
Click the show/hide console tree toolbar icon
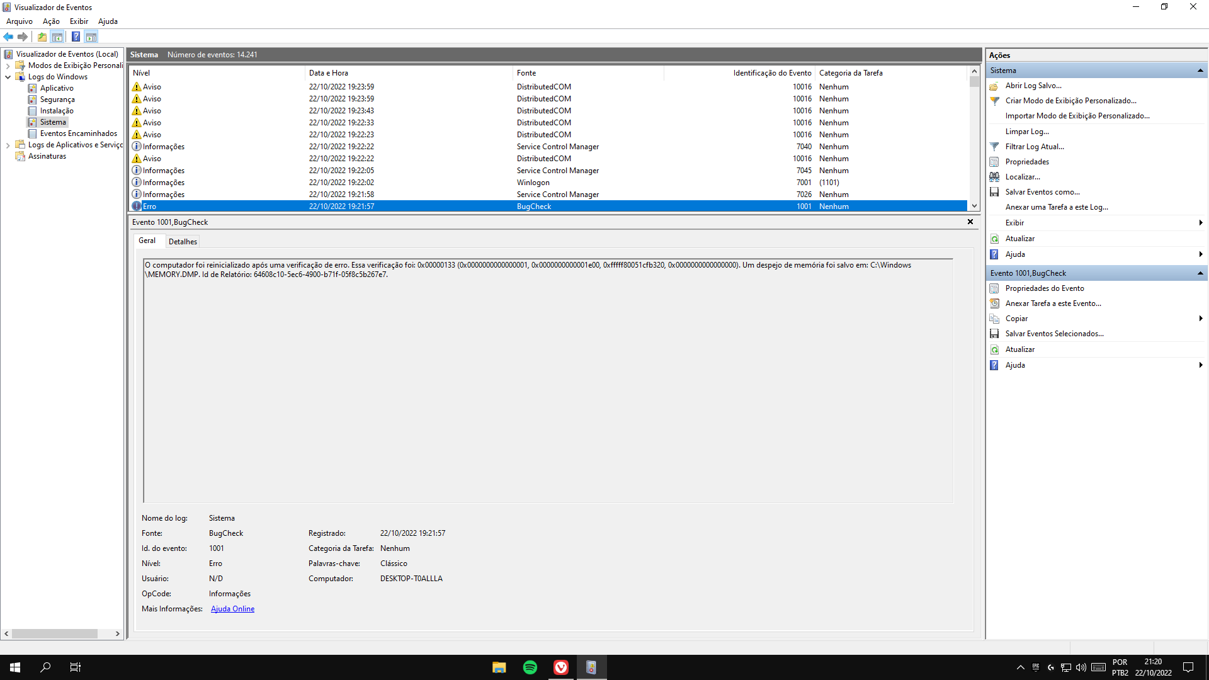(x=57, y=37)
